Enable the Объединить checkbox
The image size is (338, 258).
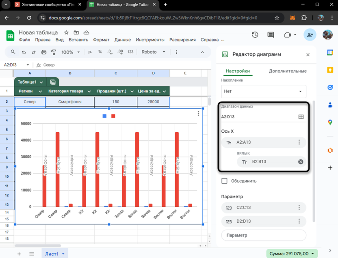[224, 181]
